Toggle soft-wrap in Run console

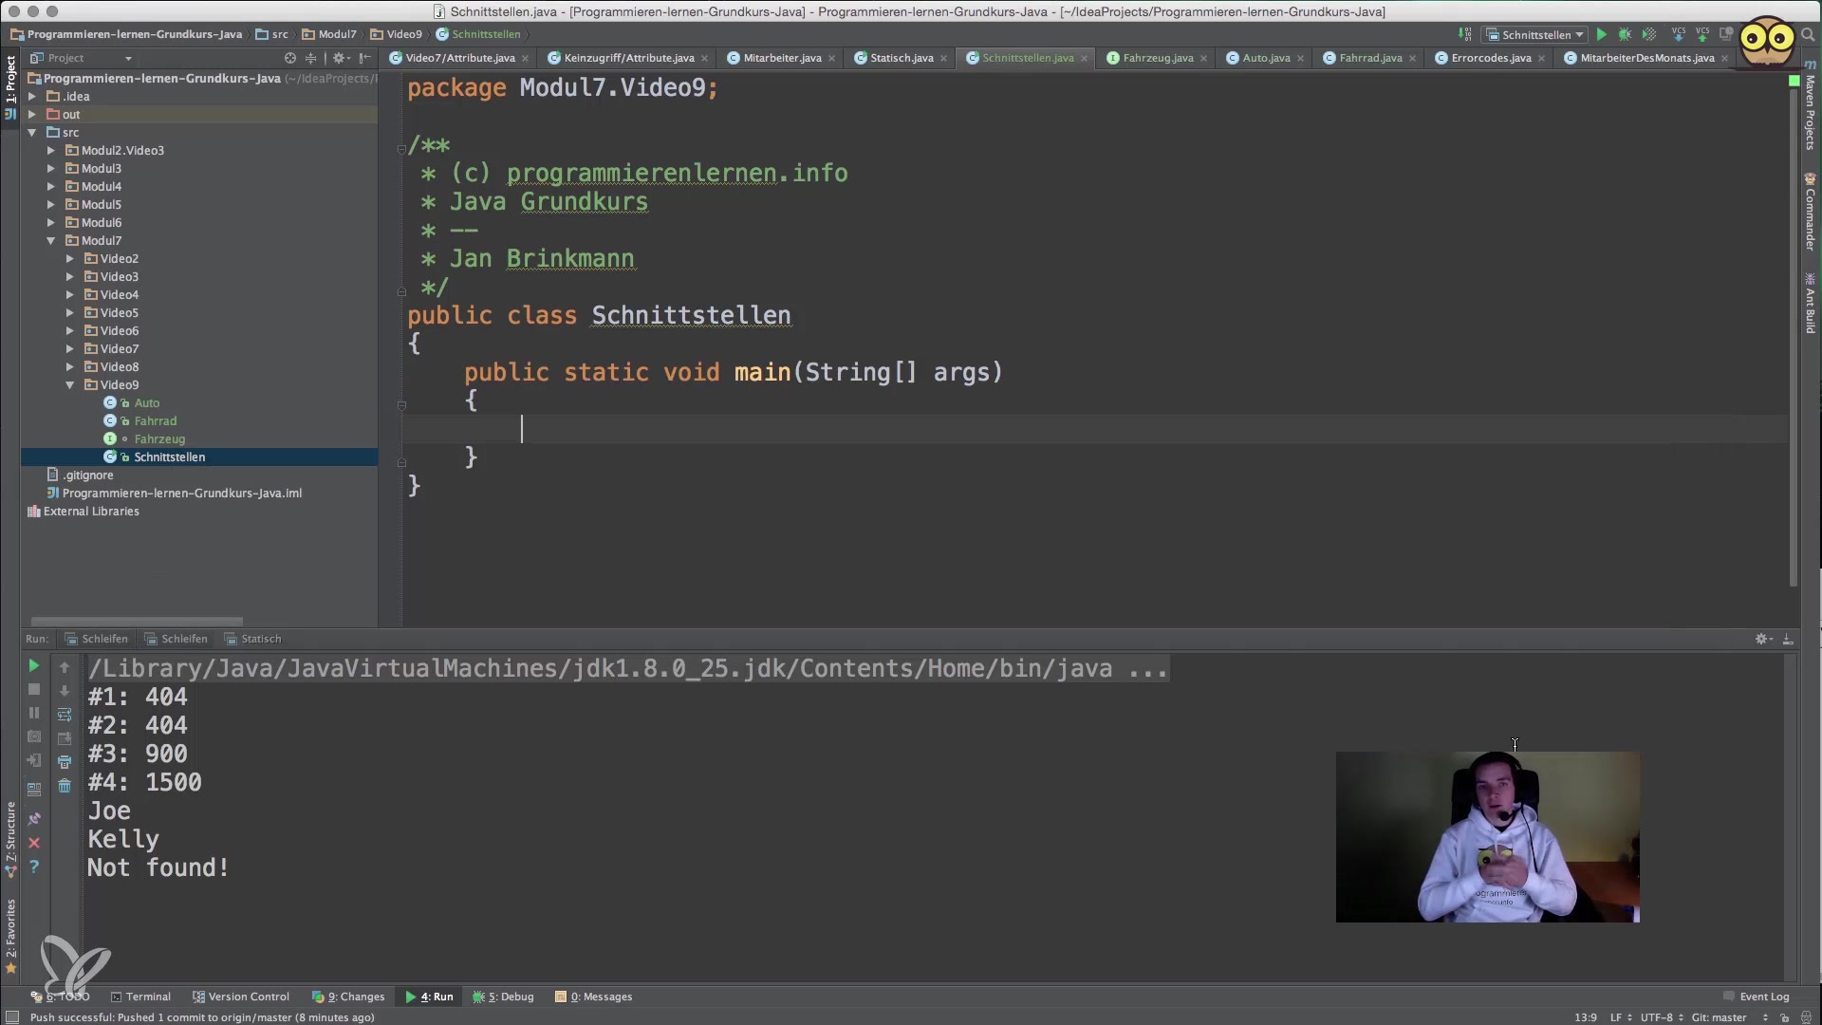coord(65,715)
